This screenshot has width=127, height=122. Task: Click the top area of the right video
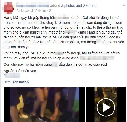point(106,92)
